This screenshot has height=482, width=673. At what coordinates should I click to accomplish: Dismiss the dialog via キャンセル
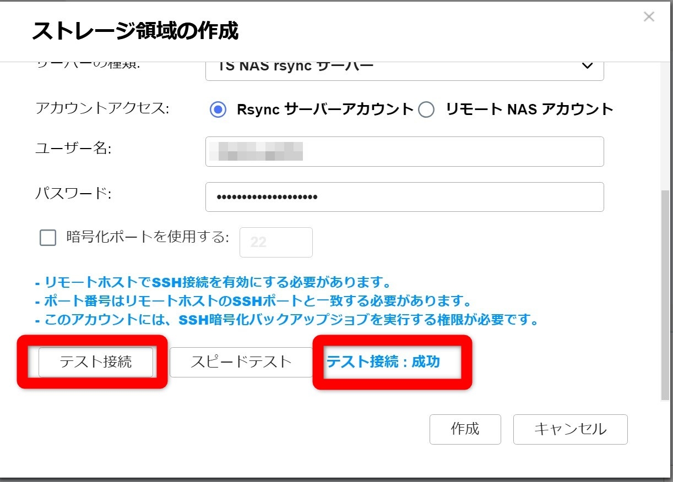(570, 429)
